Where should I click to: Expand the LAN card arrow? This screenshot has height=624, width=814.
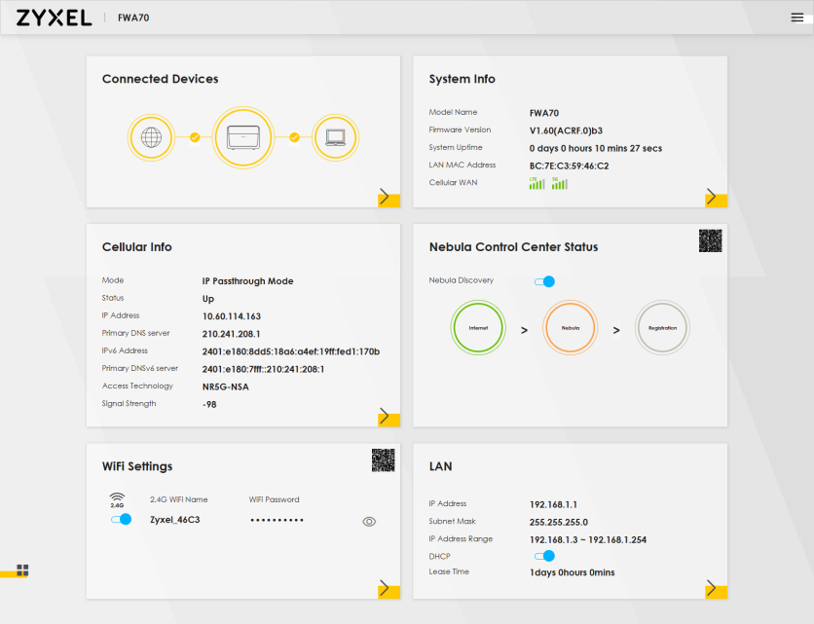pyautogui.click(x=715, y=588)
